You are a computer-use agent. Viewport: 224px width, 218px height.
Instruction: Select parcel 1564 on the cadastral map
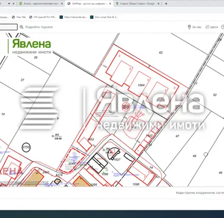click(141, 85)
